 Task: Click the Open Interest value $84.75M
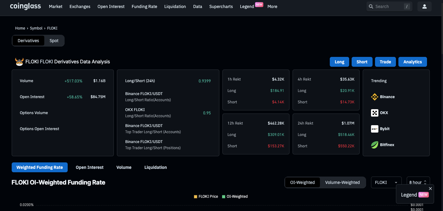[x=98, y=97]
